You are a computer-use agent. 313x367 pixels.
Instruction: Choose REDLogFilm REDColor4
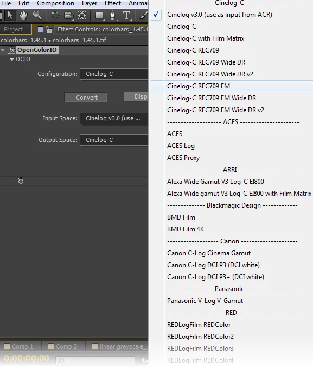tap(200, 360)
